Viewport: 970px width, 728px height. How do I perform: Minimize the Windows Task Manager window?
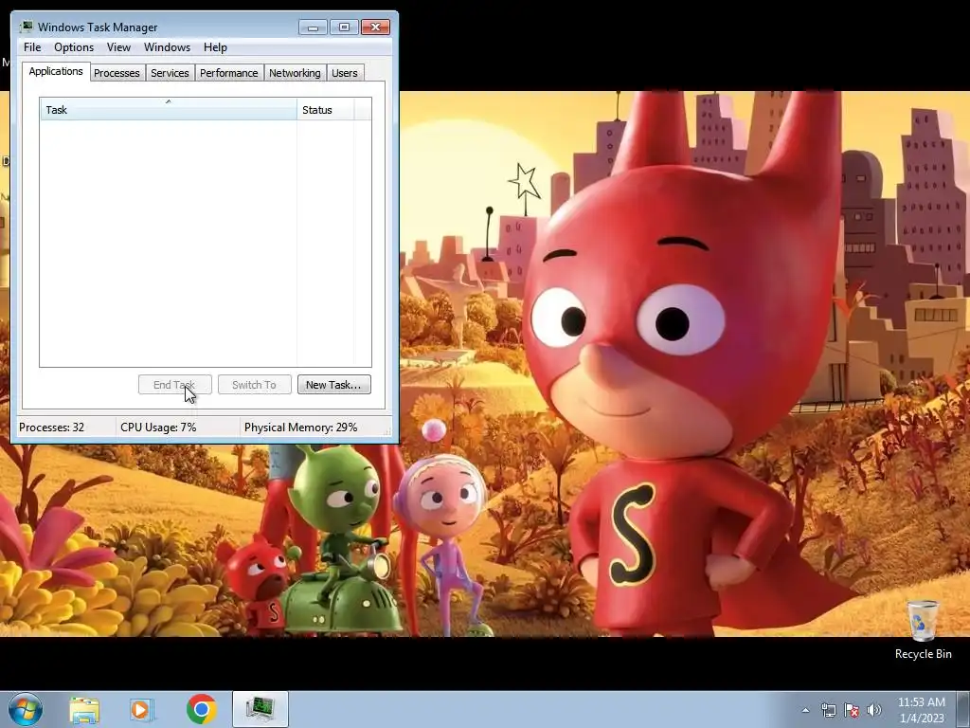coord(313,27)
